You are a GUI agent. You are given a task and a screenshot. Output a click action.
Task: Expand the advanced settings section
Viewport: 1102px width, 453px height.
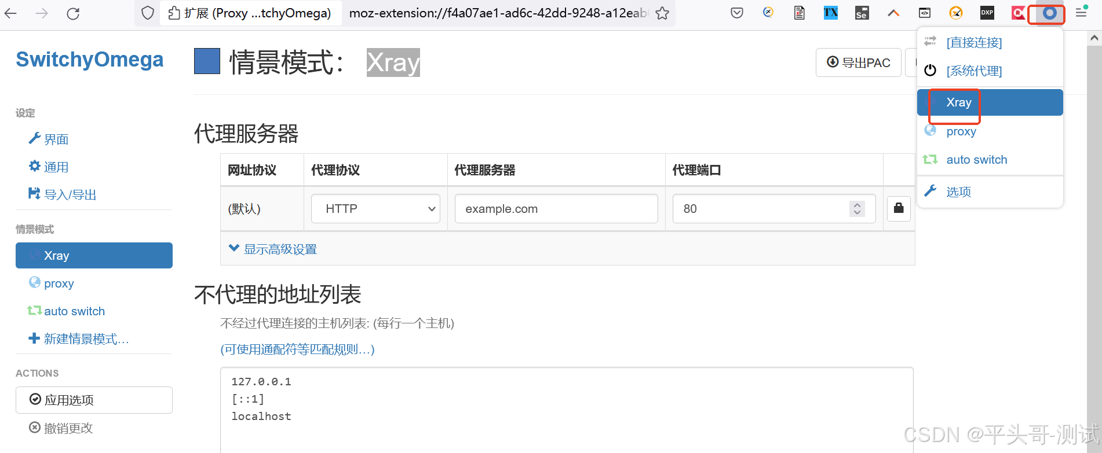click(x=273, y=249)
